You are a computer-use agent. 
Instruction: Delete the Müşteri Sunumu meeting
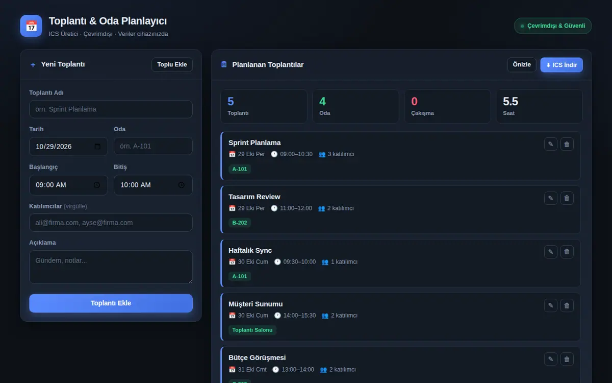(567, 305)
